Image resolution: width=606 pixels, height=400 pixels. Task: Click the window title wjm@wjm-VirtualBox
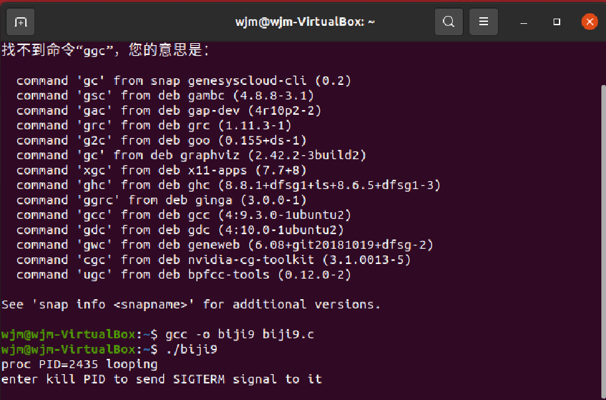pos(305,22)
